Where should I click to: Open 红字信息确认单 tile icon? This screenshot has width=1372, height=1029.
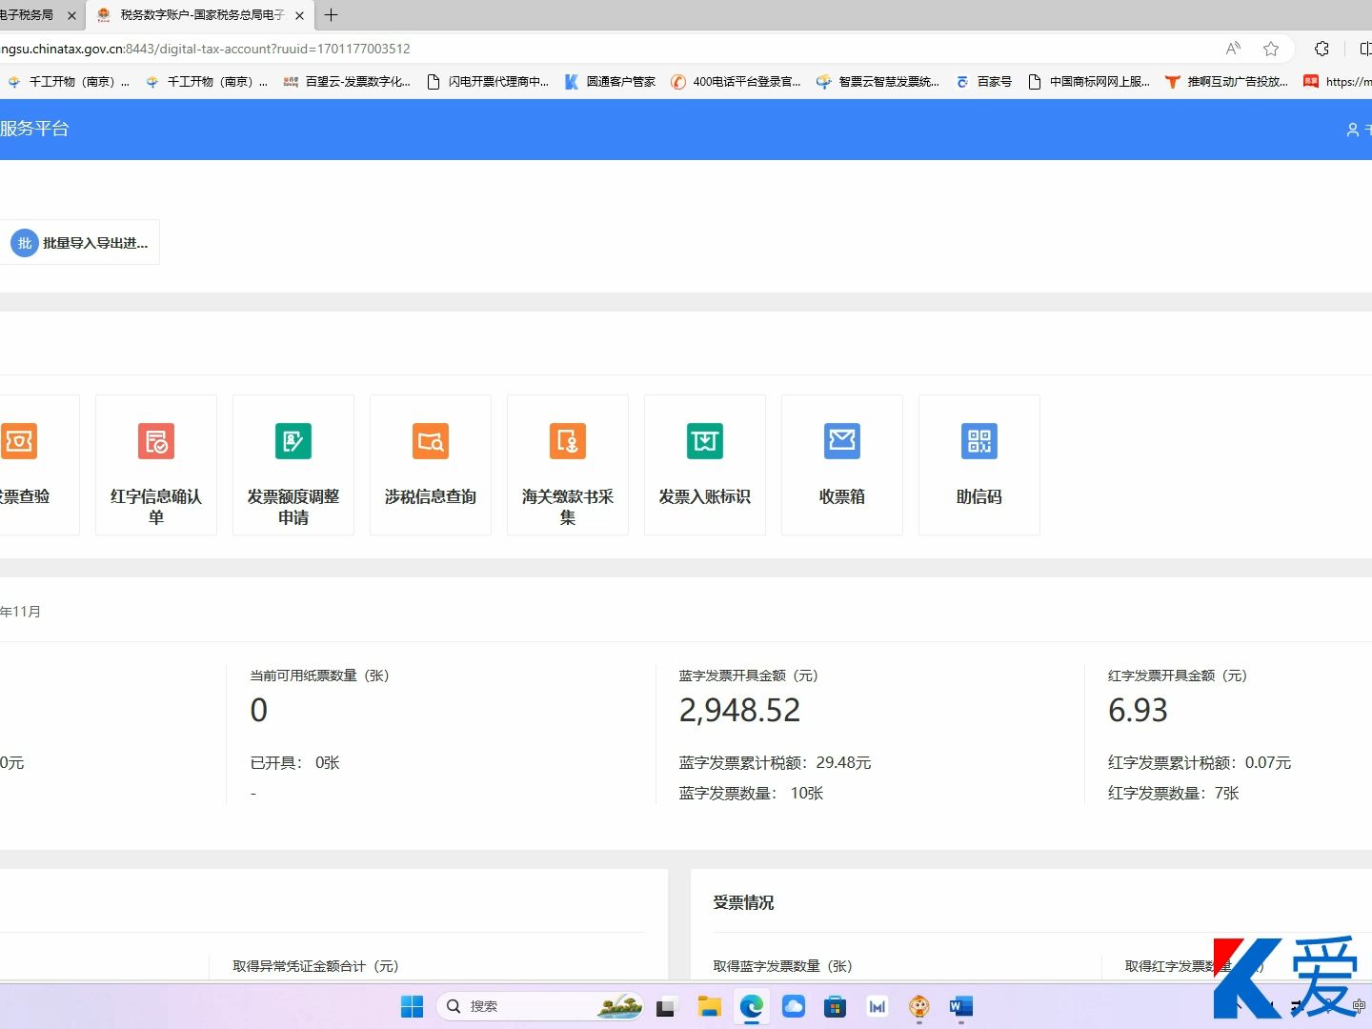click(156, 441)
